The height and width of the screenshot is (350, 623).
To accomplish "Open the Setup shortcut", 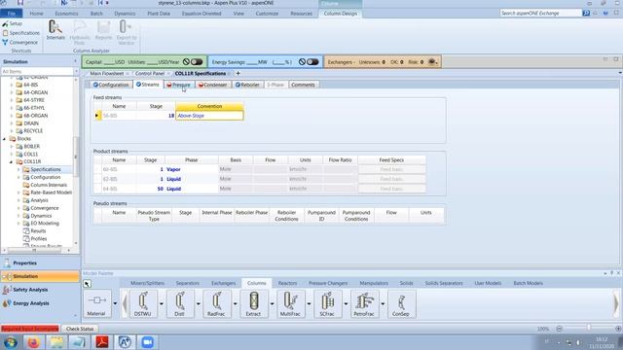I will [13, 23].
